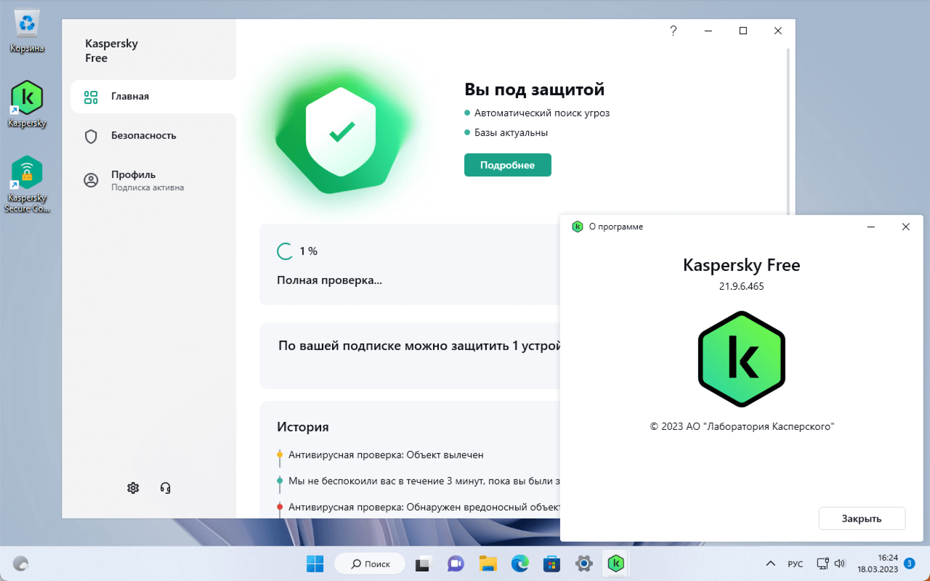Click the Закрыть button in About dialog

[x=862, y=519]
